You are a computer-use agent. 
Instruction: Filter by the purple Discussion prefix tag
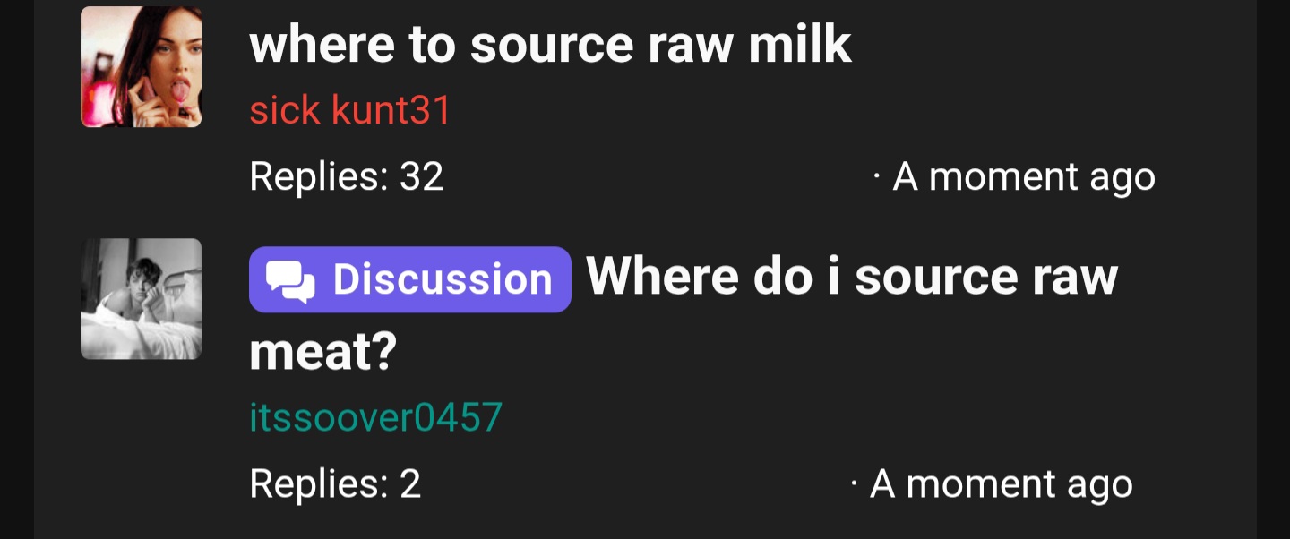click(410, 279)
